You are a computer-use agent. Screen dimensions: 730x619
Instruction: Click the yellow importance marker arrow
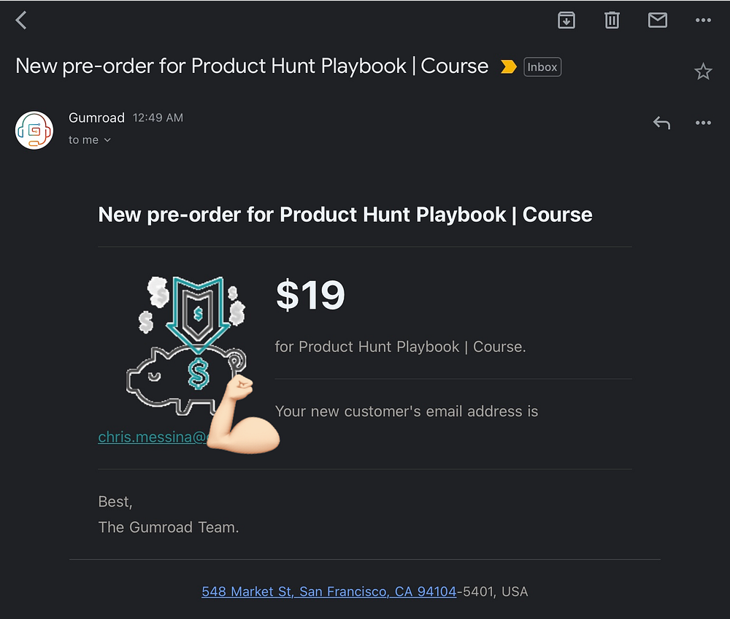point(508,67)
